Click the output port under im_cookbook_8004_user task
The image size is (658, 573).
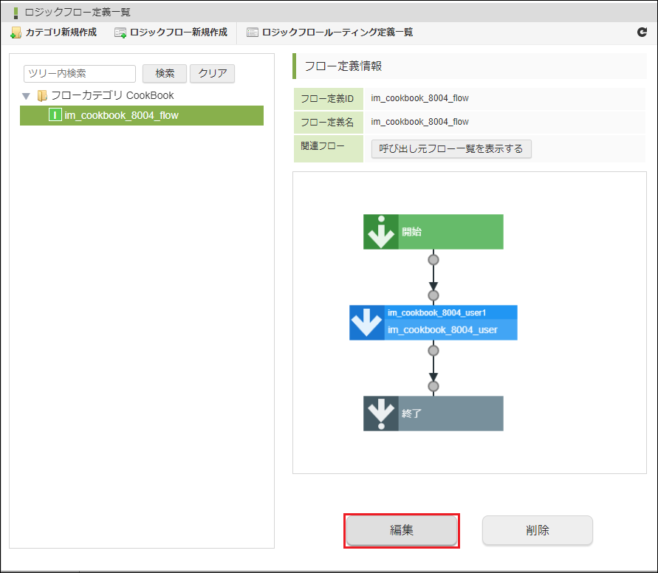(x=433, y=351)
